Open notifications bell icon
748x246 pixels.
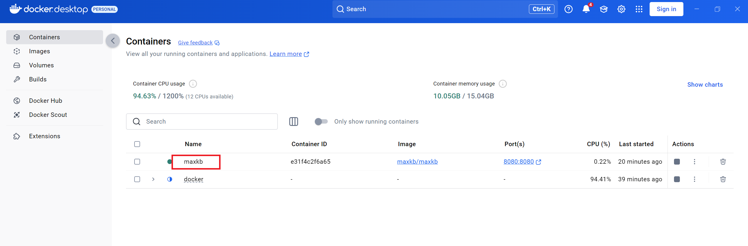pyautogui.click(x=586, y=9)
